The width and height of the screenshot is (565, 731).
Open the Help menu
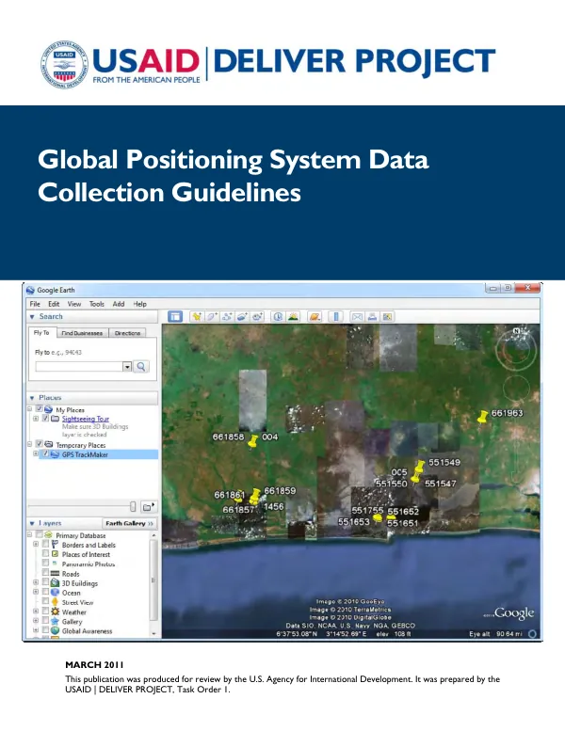tap(140, 304)
